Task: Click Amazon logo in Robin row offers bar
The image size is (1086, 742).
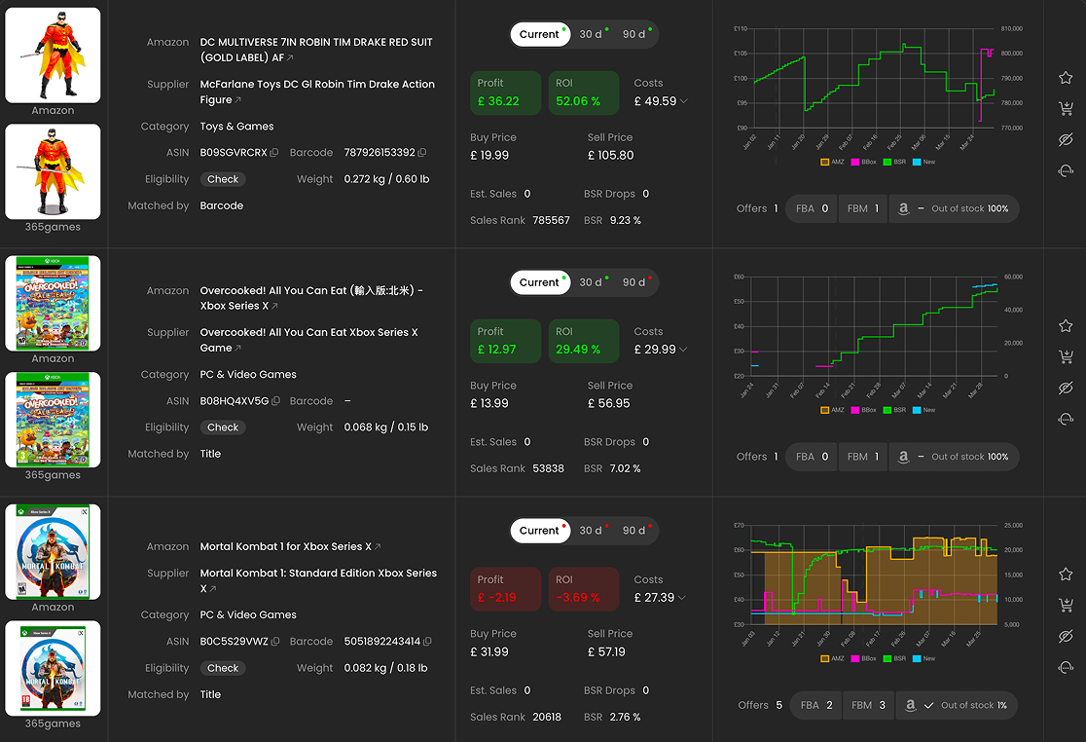Action: point(903,208)
